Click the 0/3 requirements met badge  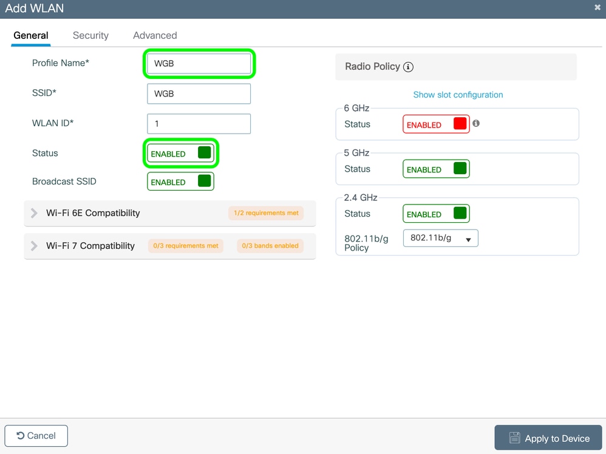click(x=186, y=246)
